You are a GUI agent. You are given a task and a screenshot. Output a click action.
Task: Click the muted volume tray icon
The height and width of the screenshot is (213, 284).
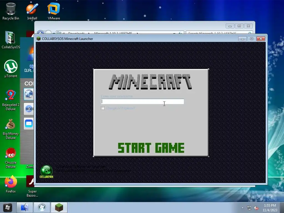(x=256, y=208)
